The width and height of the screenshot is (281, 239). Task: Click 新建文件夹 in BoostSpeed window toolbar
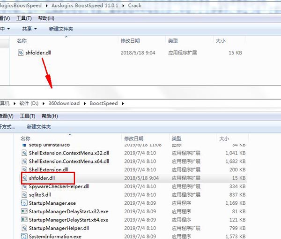pyautogui.click(x=39, y=127)
